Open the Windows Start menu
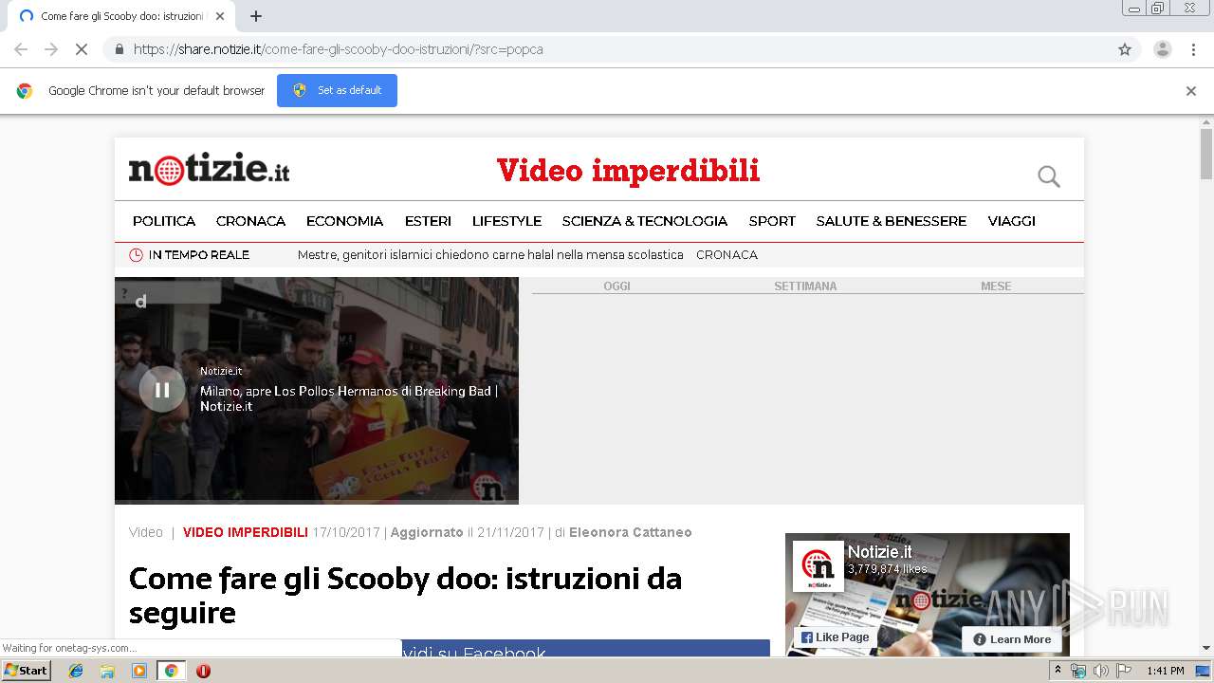 (26, 671)
